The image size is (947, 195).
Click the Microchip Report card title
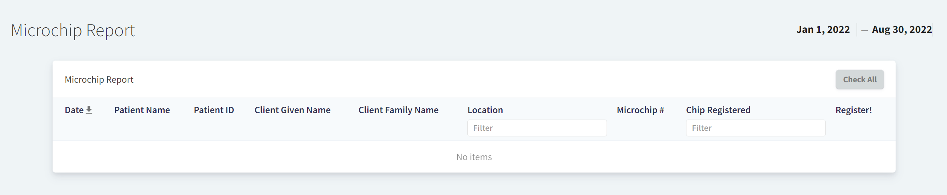pos(99,79)
